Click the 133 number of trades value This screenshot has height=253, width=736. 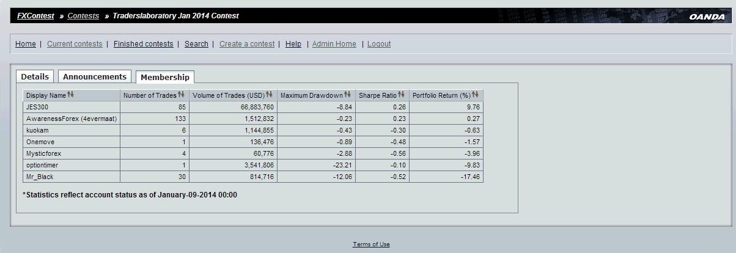pos(180,119)
